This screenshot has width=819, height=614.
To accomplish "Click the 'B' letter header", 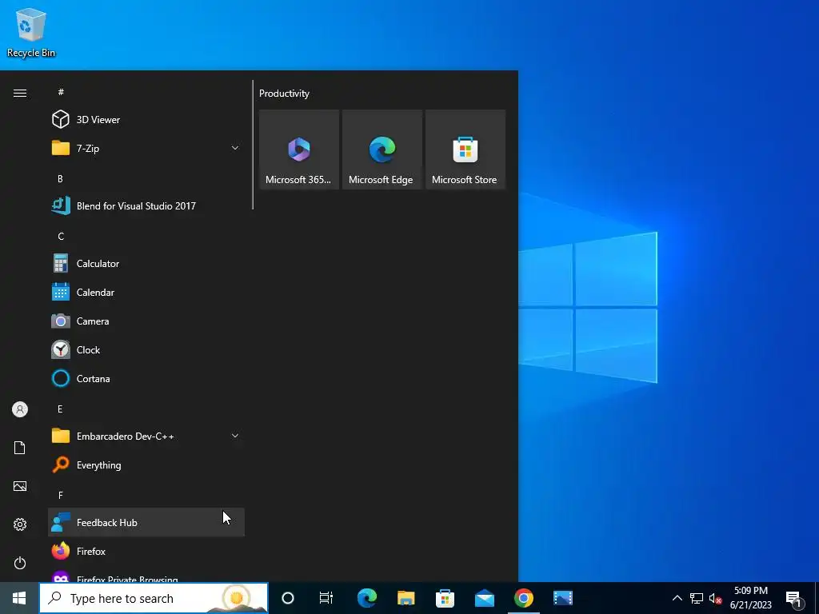I will click(60, 178).
